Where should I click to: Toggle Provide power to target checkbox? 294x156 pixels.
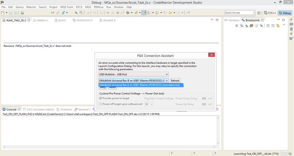[x=100, y=98]
